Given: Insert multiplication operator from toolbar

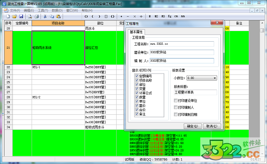Looking at the screenshot, I should (x=134, y=16).
